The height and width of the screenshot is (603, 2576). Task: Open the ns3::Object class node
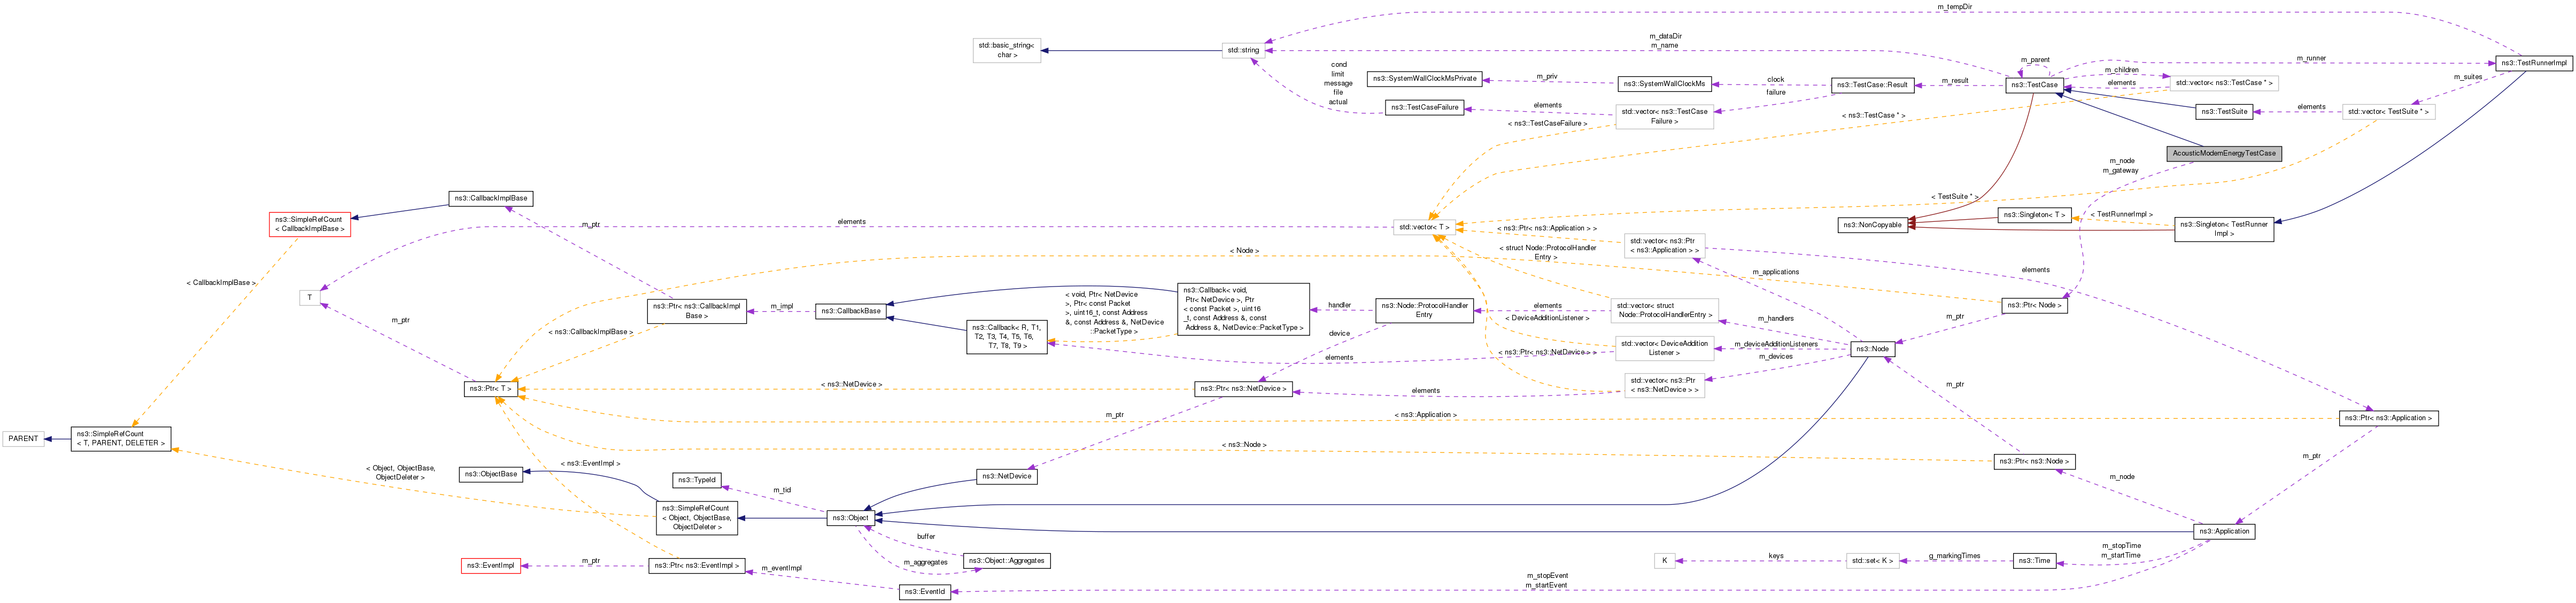851,518
